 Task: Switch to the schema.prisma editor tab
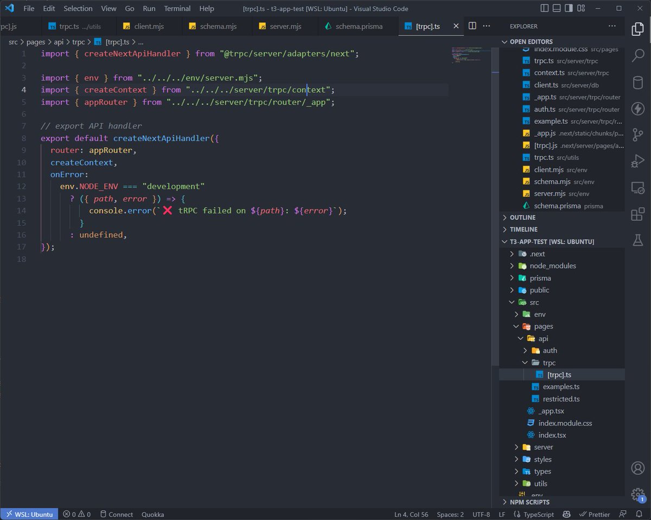pyautogui.click(x=358, y=26)
